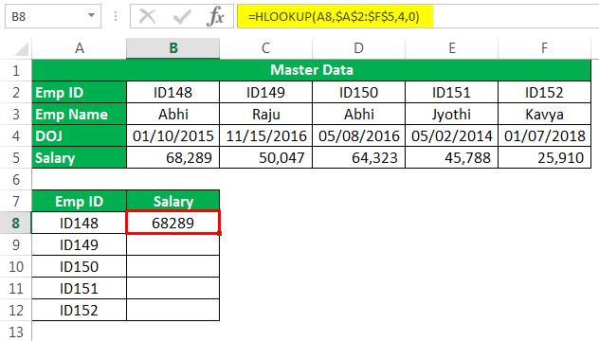Select row 1 header
Image resolution: width=599 pixels, height=341 pixels.
(16, 70)
